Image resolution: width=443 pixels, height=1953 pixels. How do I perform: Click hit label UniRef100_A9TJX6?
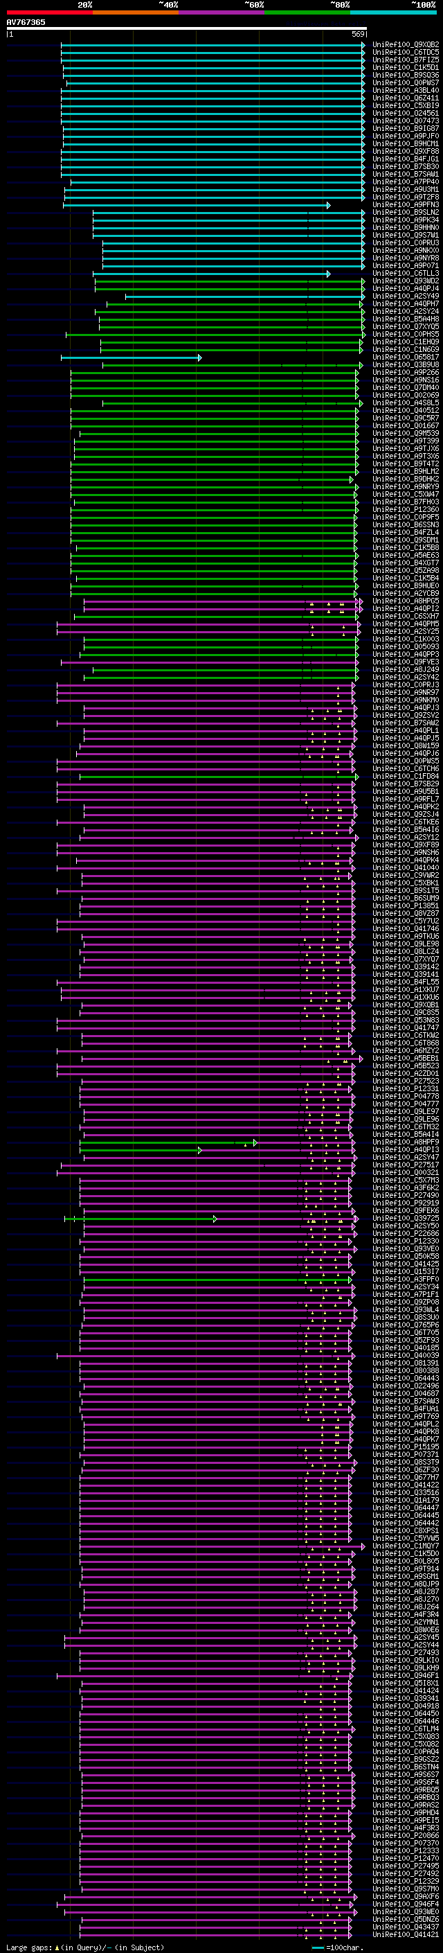point(406,448)
